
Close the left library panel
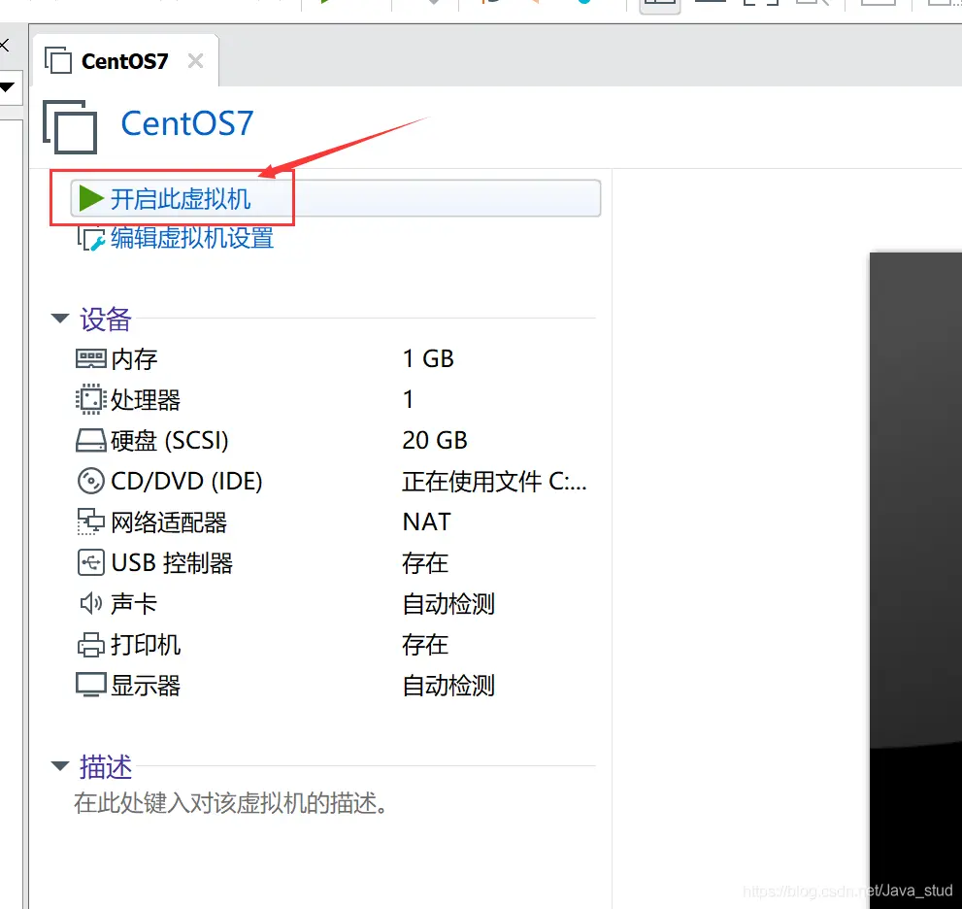pyautogui.click(x=4, y=45)
